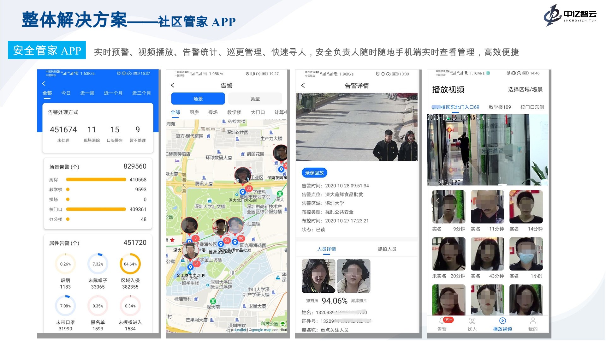Open 选择区域/场景 selector
This screenshot has width=606, height=341.
(525, 90)
